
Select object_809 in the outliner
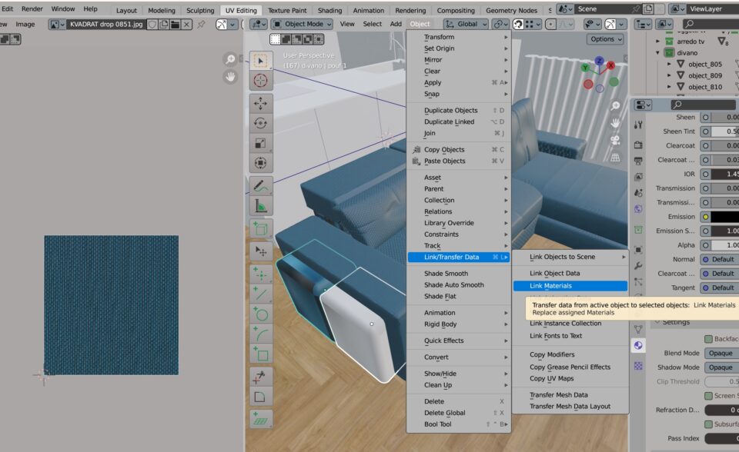click(704, 75)
